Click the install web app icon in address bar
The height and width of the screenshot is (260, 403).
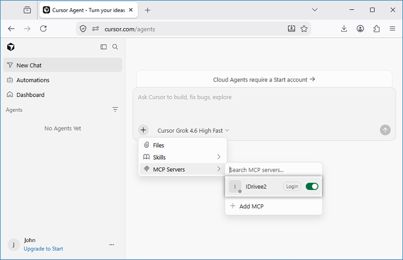(x=292, y=29)
